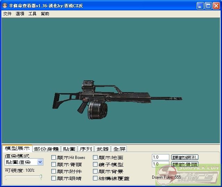
Task: Check the 鏡子模型 option
Action: (95, 164)
